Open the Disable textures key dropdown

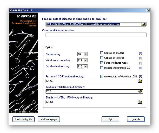point(85,66)
